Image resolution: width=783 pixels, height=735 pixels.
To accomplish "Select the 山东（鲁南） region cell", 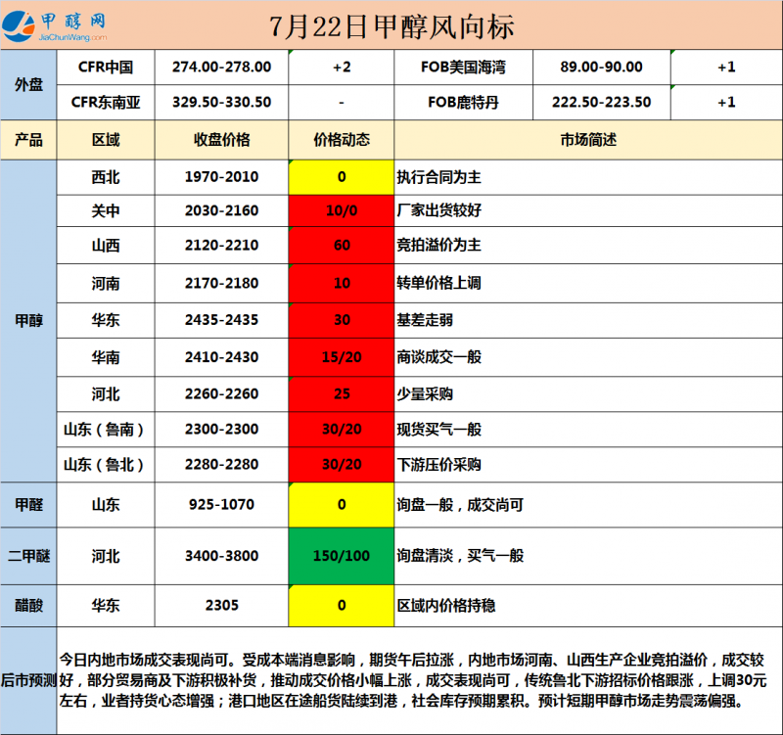I will coord(106,430).
